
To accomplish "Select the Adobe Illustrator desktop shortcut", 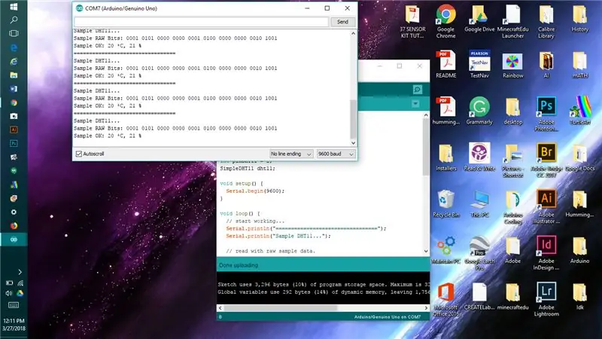I will pos(546,206).
